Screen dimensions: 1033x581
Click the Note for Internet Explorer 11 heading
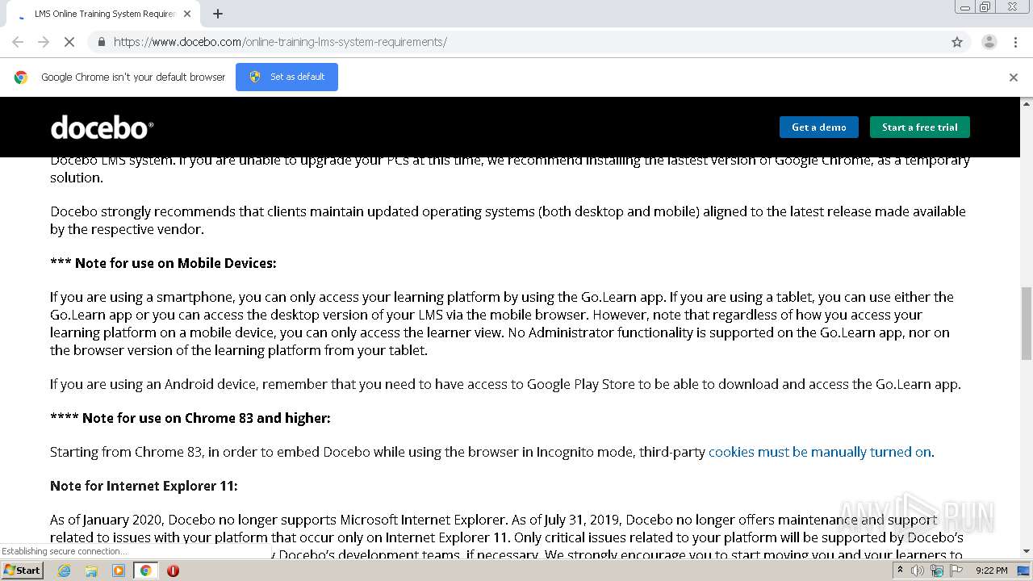[144, 486]
